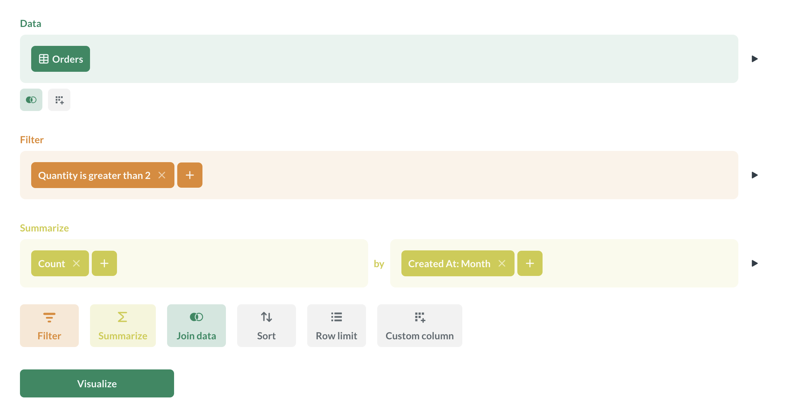
Task: Click the join data icon under Orders
Action: point(31,100)
